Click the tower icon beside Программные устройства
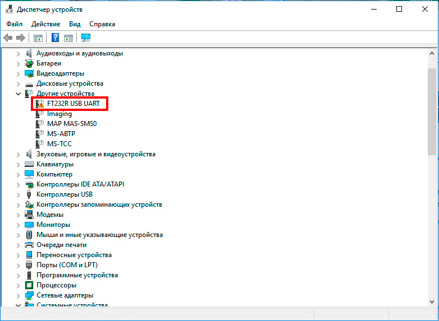 (29, 275)
